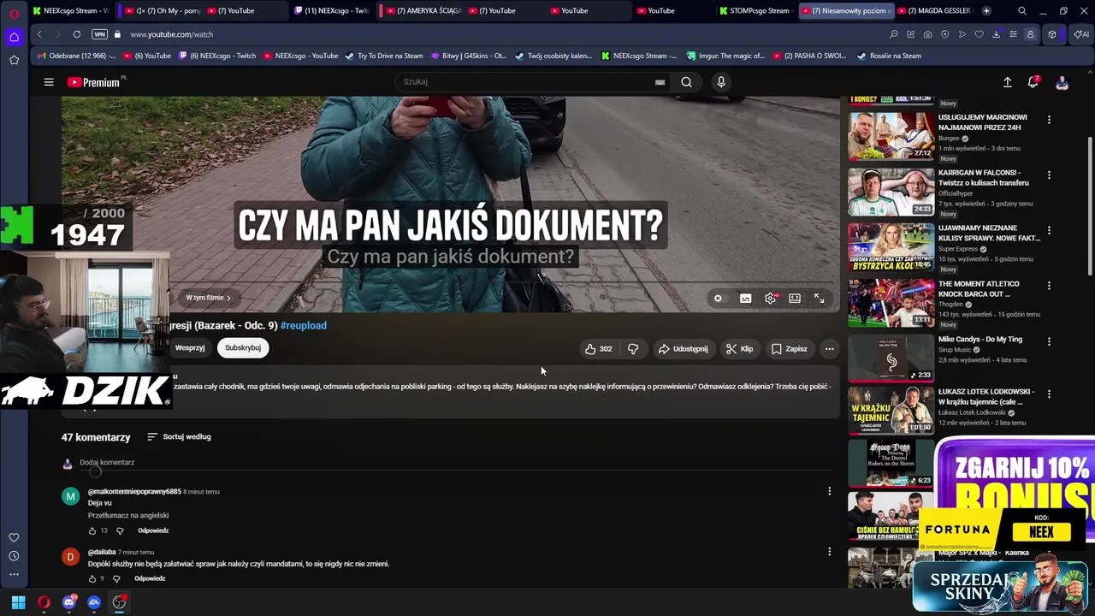The height and width of the screenshot is (616, 1095).
Task: Switch to '(11) NEEXcsgo - Twitch' tab
Action: click(x=331, y=11)
